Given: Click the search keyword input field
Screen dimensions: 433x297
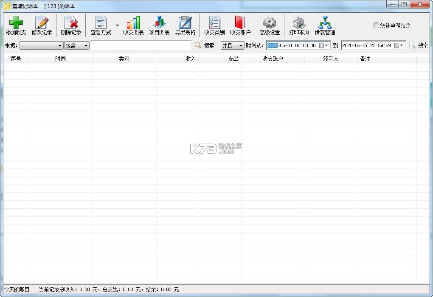Looking at the screenshot, I should click(x=141, y=45).
